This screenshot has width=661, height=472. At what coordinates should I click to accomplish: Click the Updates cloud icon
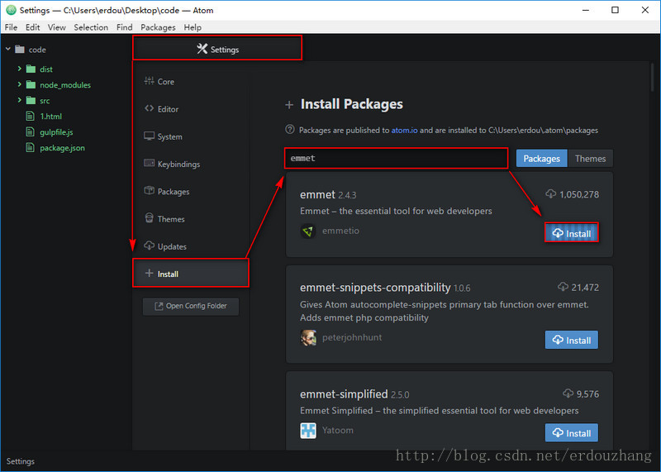coord(149,246)
